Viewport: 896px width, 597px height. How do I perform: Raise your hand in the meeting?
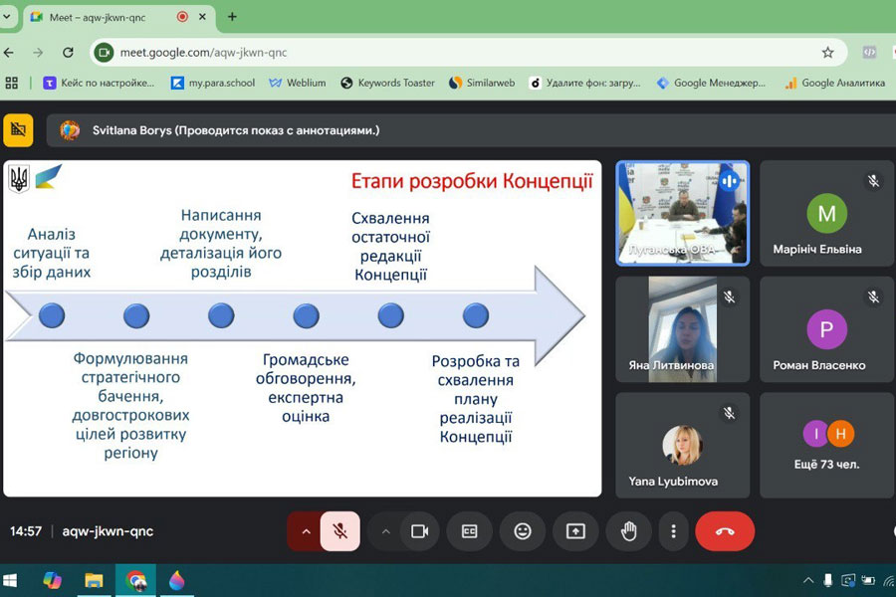tap(628, 531)
